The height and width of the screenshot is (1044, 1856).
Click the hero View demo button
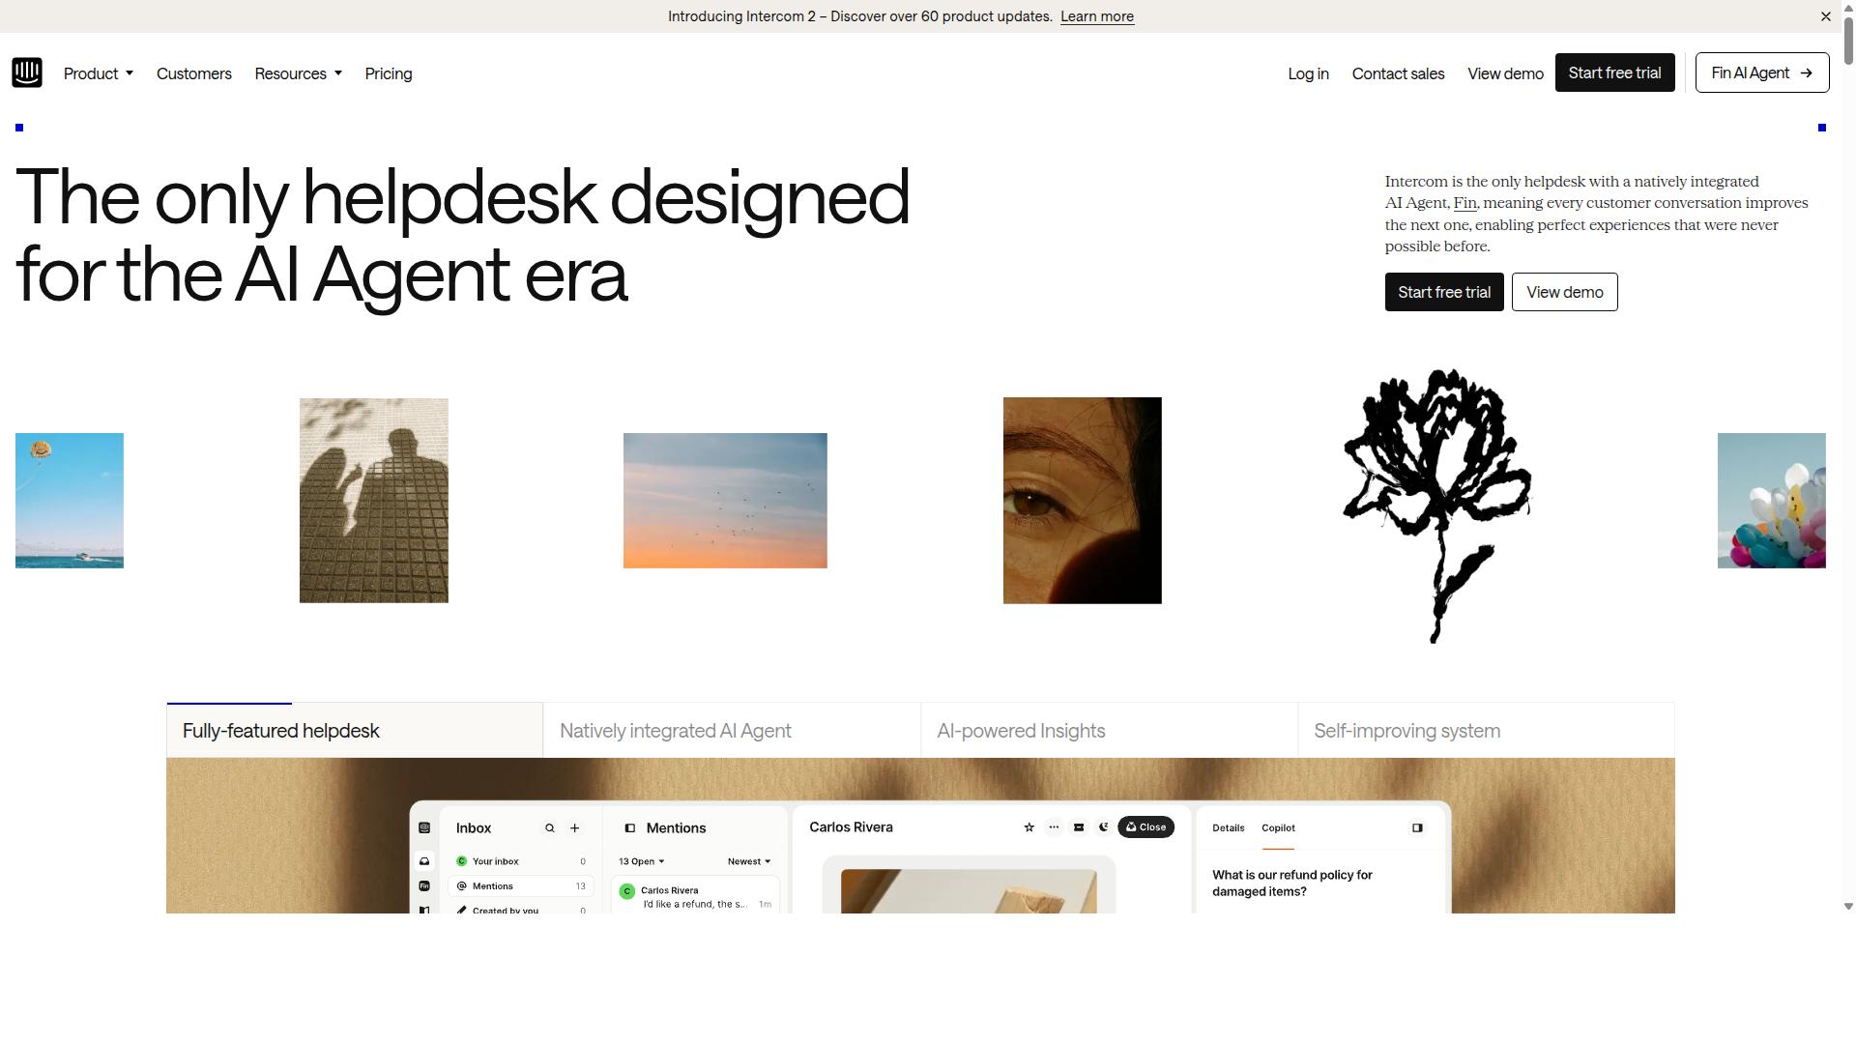tap(1564, 292)
